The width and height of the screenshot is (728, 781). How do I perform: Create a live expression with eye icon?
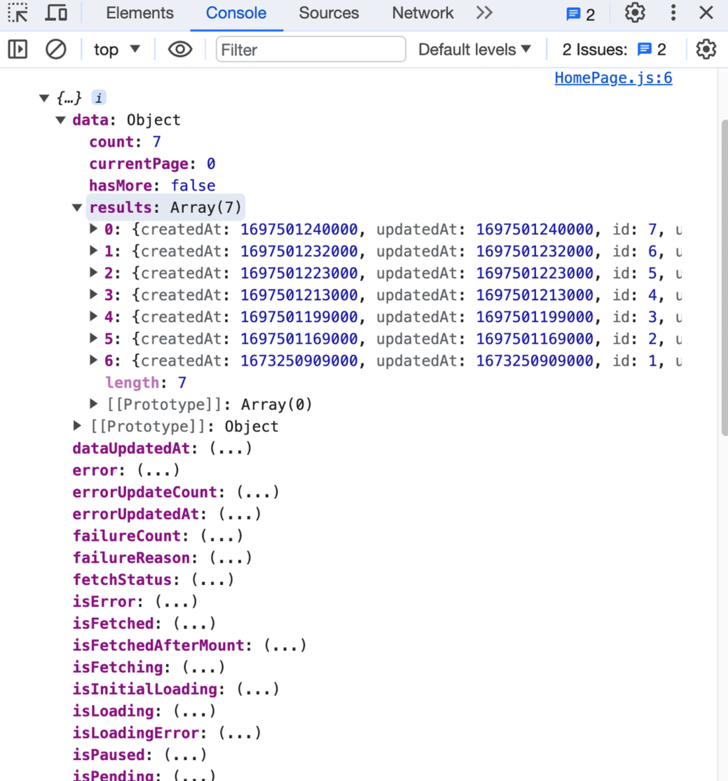pos(180,50)
